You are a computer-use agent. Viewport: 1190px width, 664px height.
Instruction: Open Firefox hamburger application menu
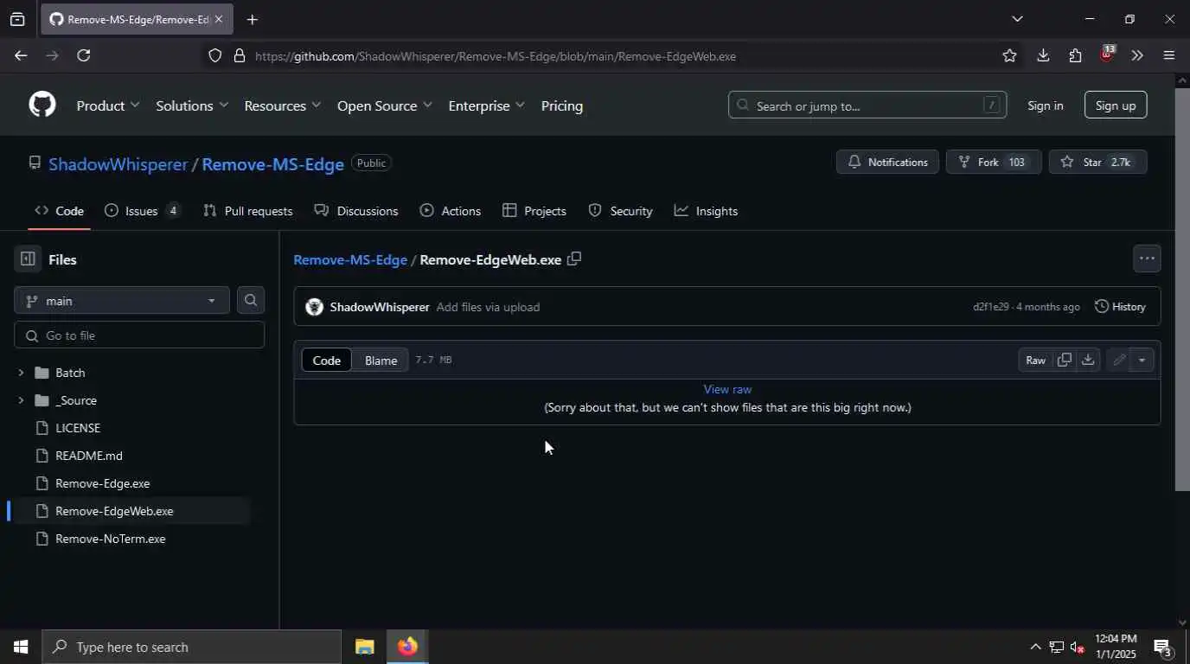point(1169,55)
